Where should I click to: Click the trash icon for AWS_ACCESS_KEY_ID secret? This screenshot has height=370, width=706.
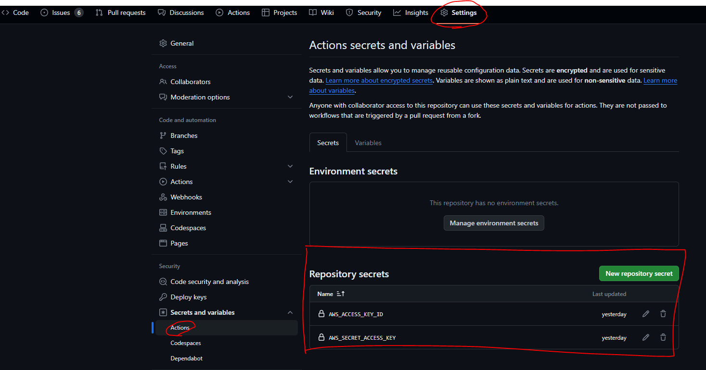coord(663,314)
